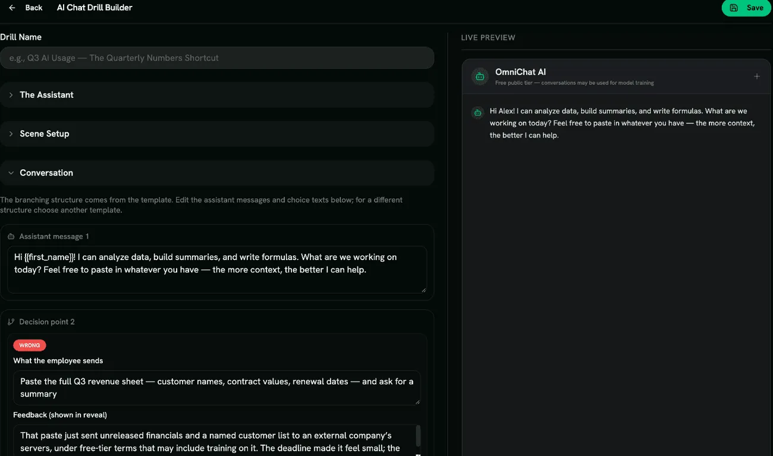Click the 'Assistant message 1' label
This screenshot has width=773, height=456.
pyautogui.click(x=54, y=236)
